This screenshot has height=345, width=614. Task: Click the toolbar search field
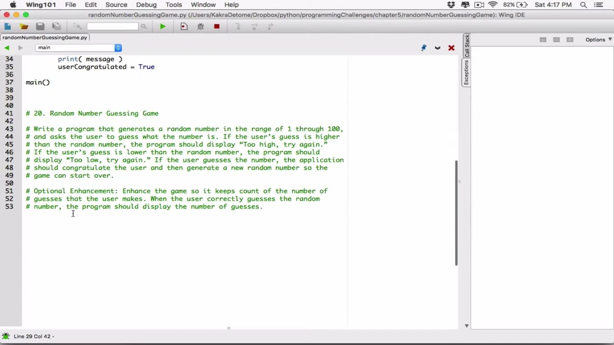112,26
